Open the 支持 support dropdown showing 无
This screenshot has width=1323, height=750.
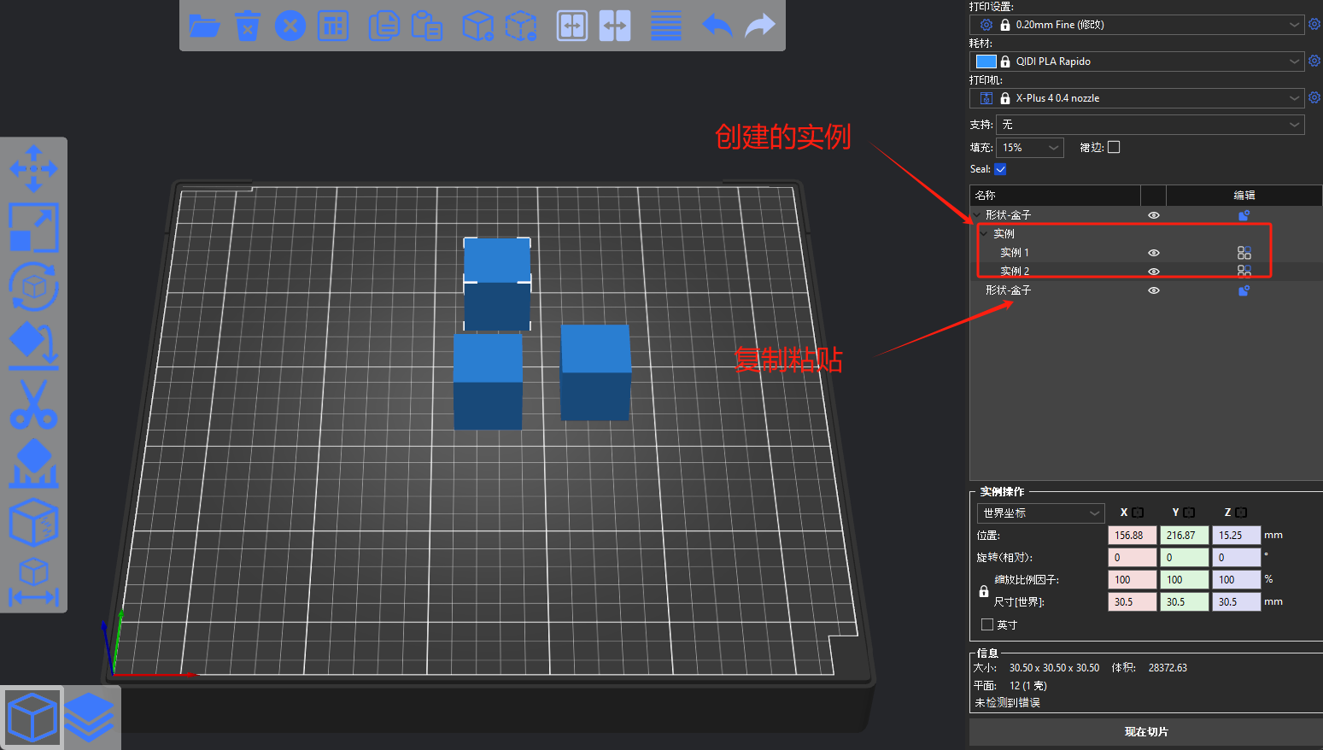(x=1150, y=125)
